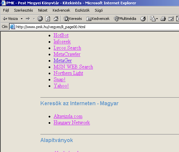Viewport: 179px width, 152px height.
Task: Click the Print icon
Action: 163,19
